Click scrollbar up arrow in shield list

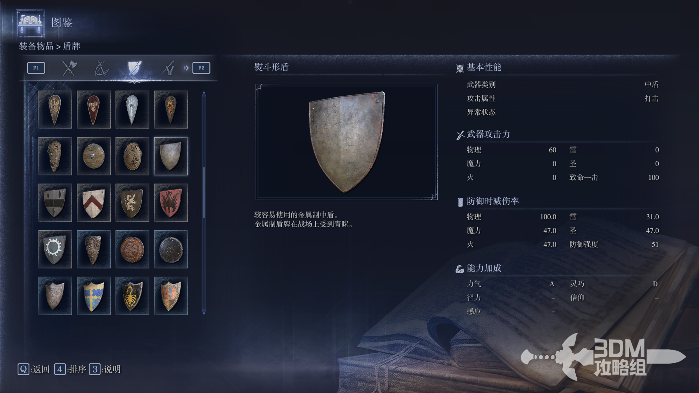pyautogui.click(x=204, y=94)
